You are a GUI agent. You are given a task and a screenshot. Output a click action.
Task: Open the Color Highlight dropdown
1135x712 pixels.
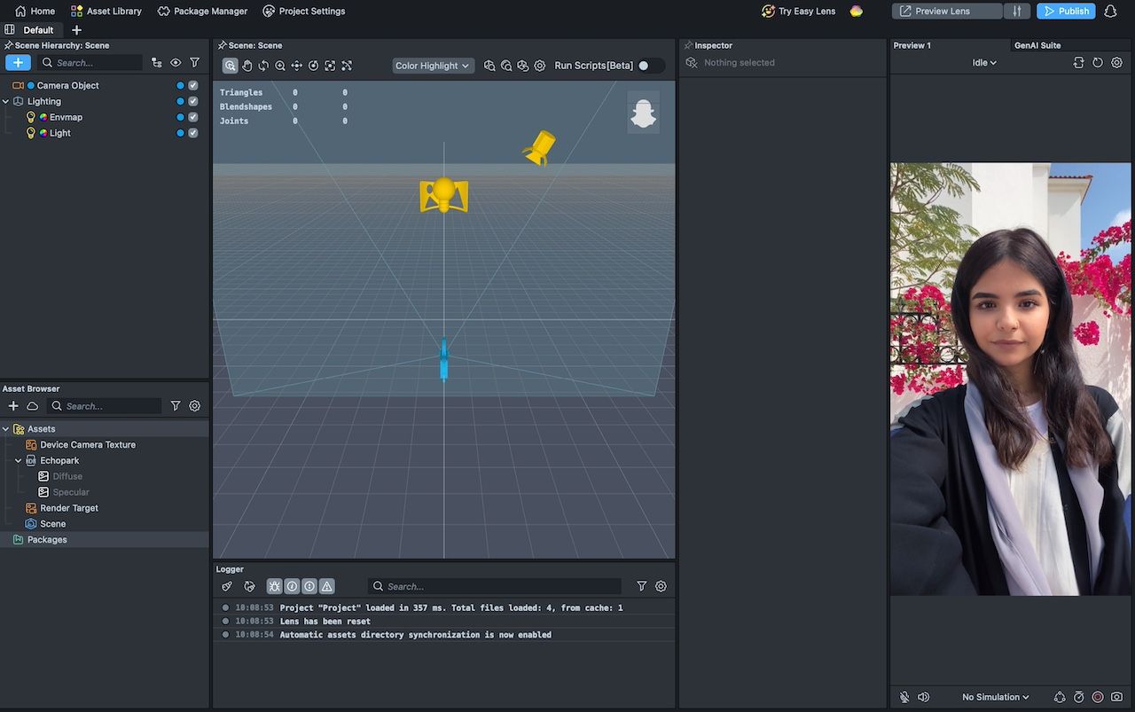tap(433, 66)
